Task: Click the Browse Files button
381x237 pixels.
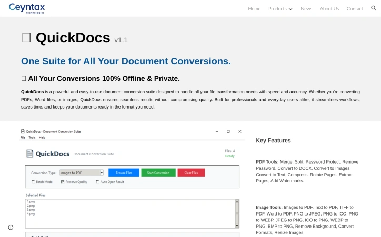Action: pyautogui.click(x=124, y=173)
